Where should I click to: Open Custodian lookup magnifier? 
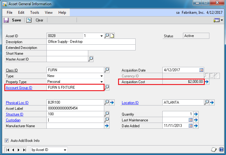(107, 120)
